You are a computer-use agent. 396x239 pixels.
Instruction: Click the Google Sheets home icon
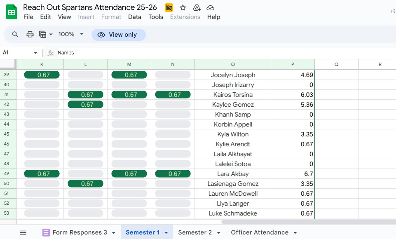click(x=12, y=12)
